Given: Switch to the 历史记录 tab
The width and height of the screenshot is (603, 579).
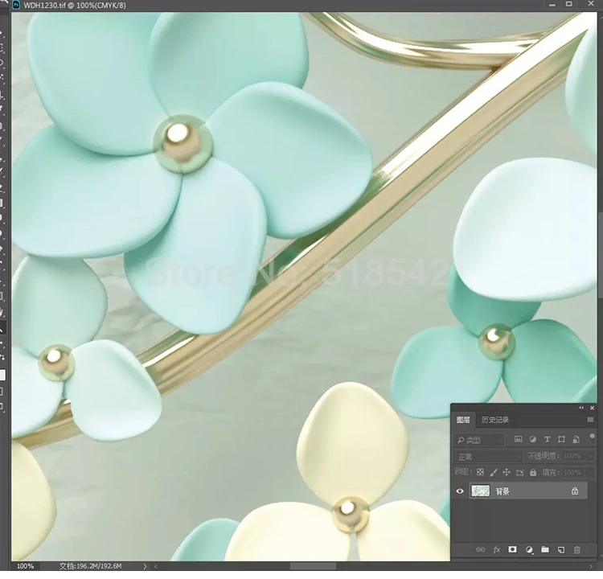Looking at the screenshot, I should (495, 420).
